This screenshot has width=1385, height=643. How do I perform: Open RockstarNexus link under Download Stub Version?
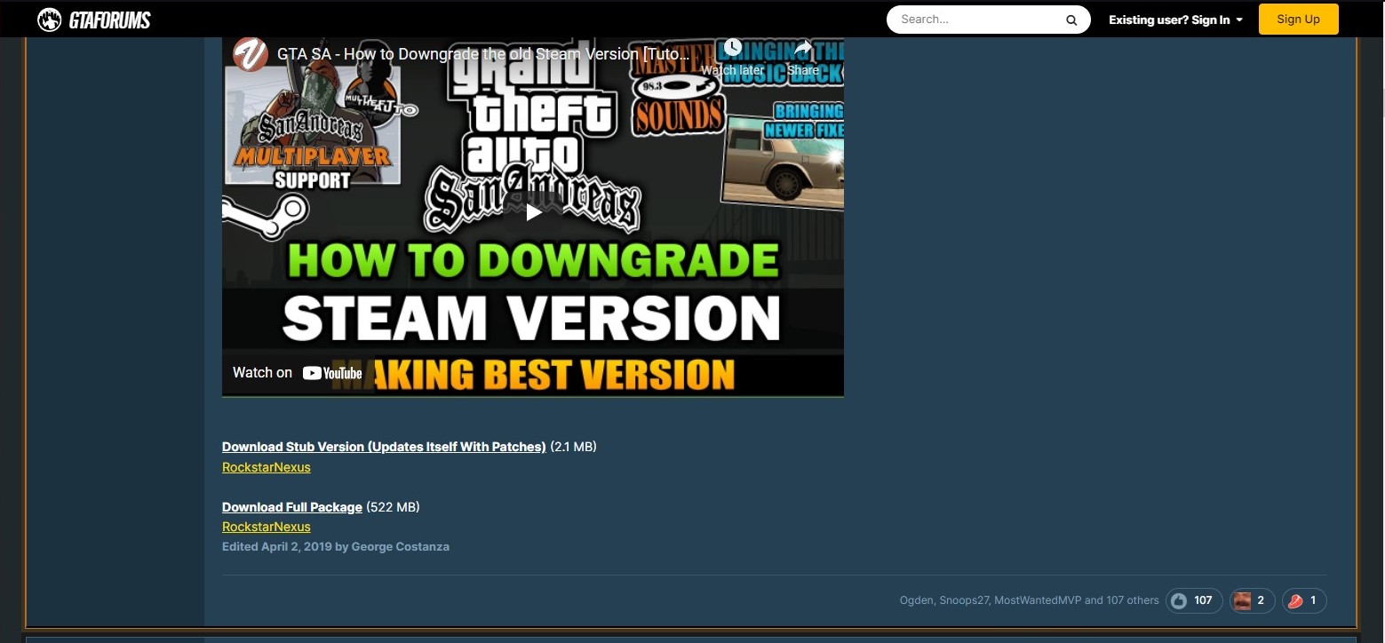(267, 467)
